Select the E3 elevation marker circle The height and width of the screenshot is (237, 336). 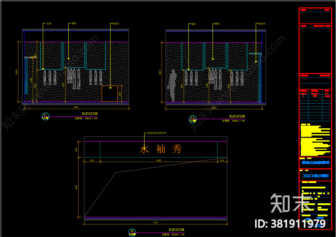click(132, 233)
